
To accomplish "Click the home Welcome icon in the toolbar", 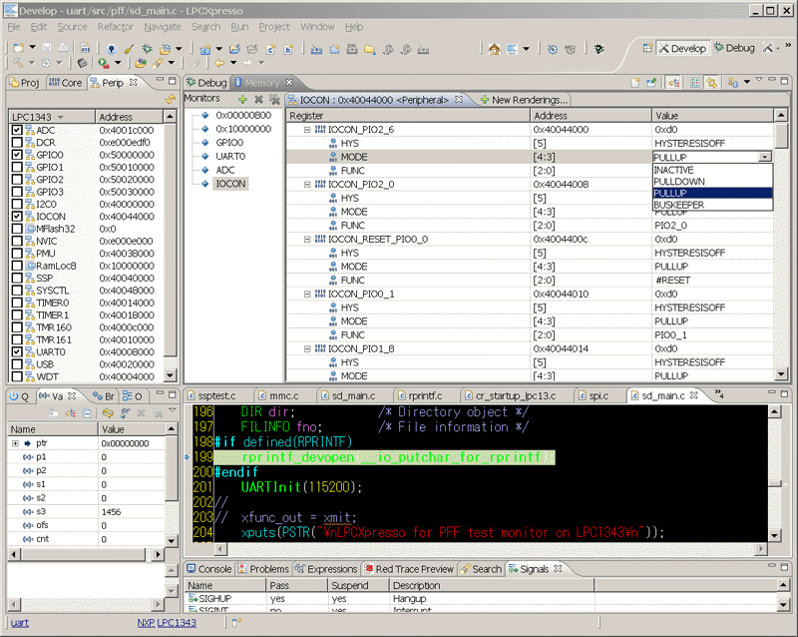I will [x=494, y=49].
